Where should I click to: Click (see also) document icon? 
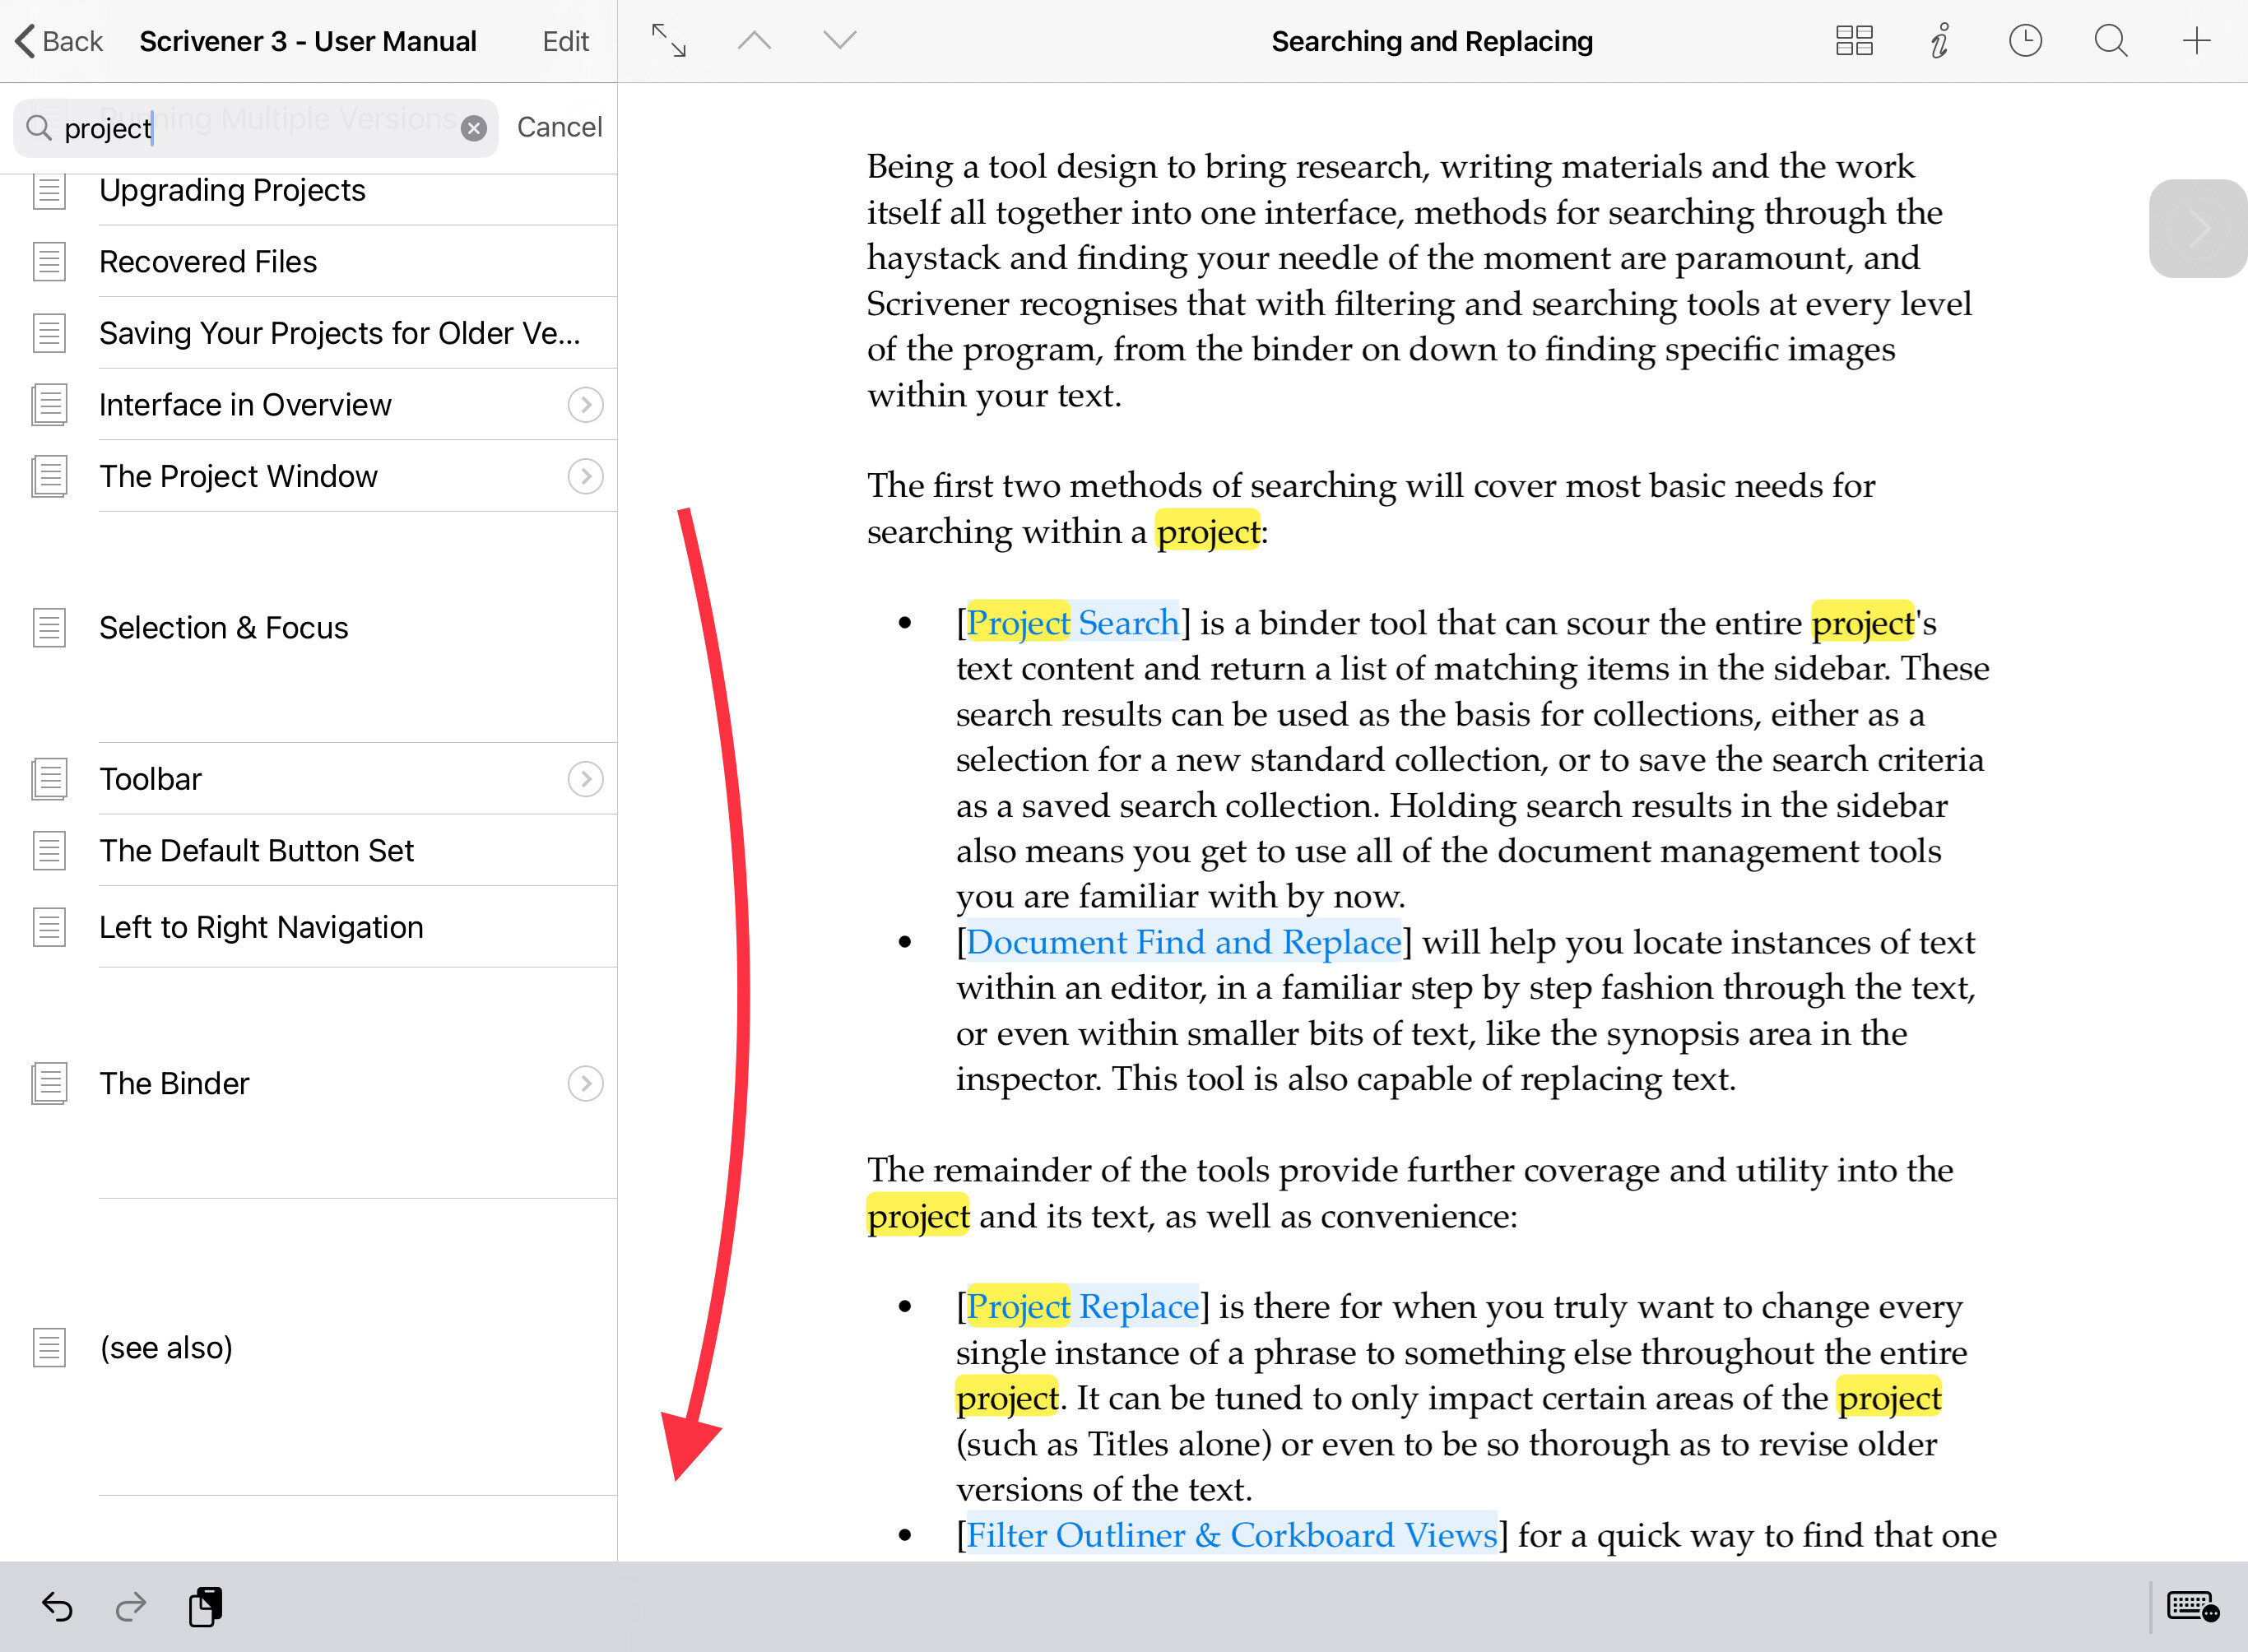pyautogui.click(x=49, y=1347)
